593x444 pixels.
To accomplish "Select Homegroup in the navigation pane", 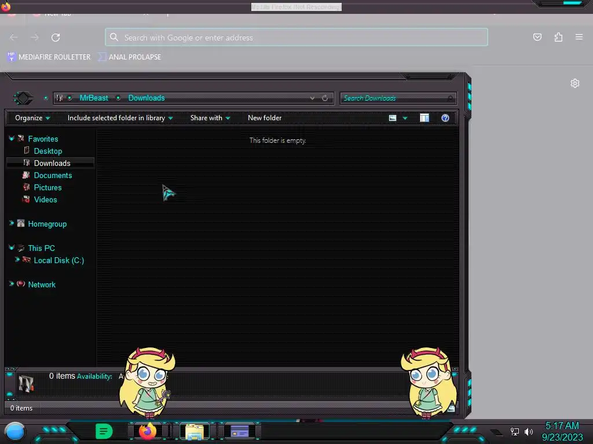I will pyautogui.click(x=47, y=224).
